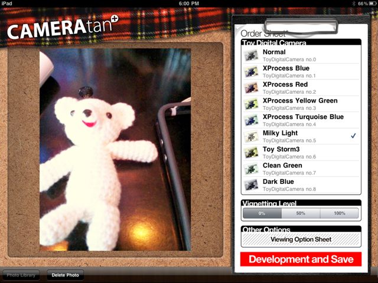
Task: Apply the Toy Storm3 filter label
Action: point(281,149)
